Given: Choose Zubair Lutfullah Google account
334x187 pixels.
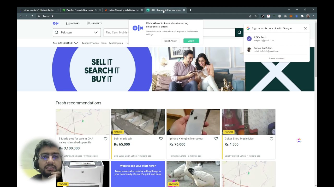Looking at the screenshot, I should point(277,49).
